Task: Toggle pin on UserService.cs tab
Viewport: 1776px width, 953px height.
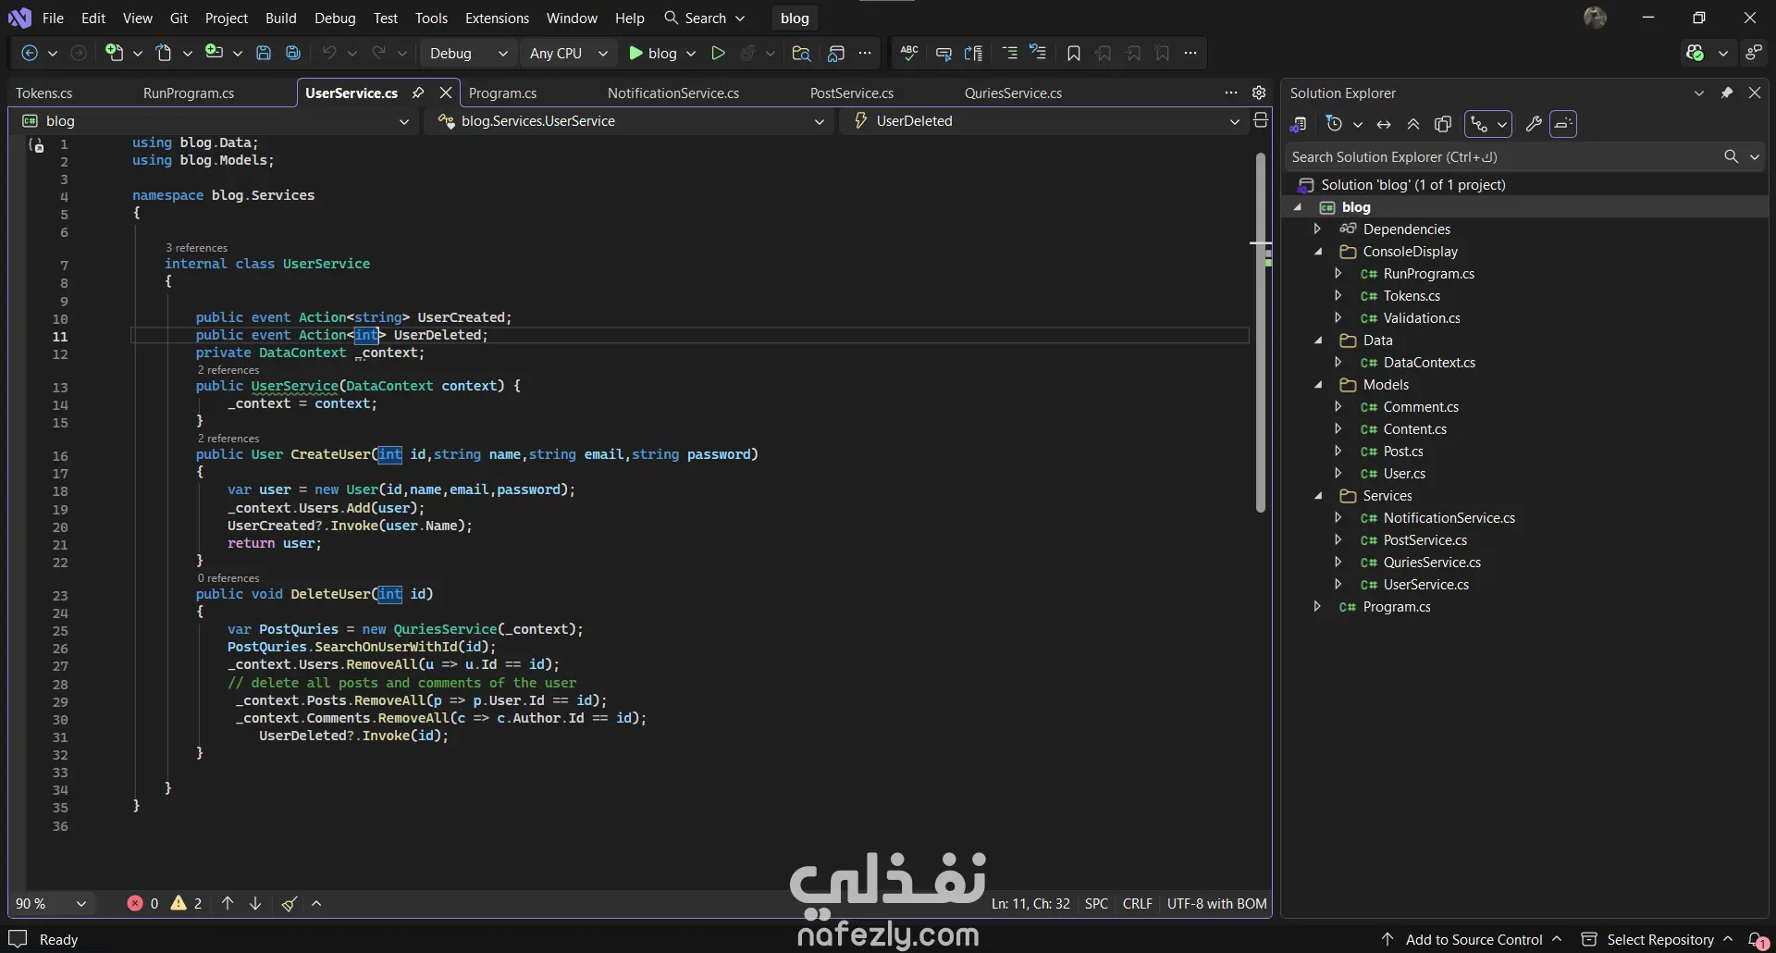Action: 418,93
